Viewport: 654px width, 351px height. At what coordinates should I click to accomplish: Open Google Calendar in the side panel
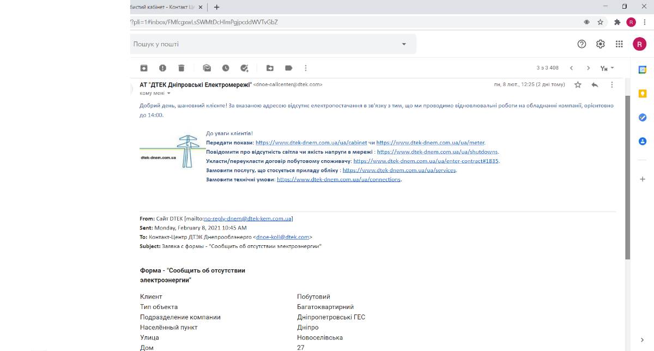point(643,70)
